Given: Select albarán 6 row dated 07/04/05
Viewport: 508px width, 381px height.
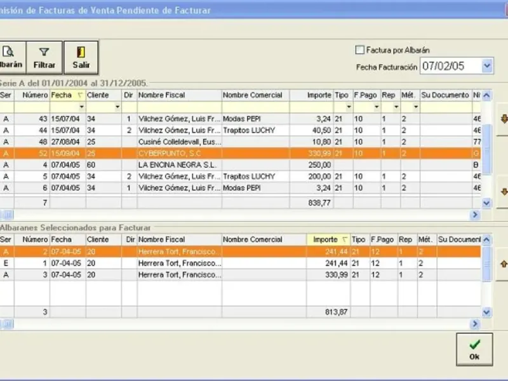Looking at the screenshot, I should 240,188.
